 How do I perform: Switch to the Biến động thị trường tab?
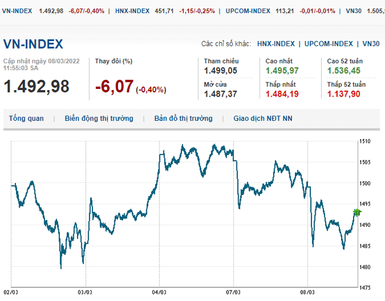(99, 119)
